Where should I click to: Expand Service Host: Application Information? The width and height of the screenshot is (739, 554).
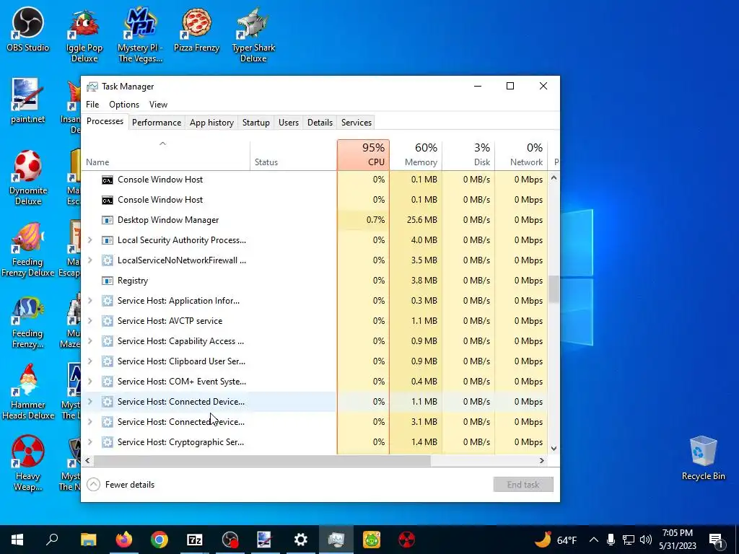(90, 301)
